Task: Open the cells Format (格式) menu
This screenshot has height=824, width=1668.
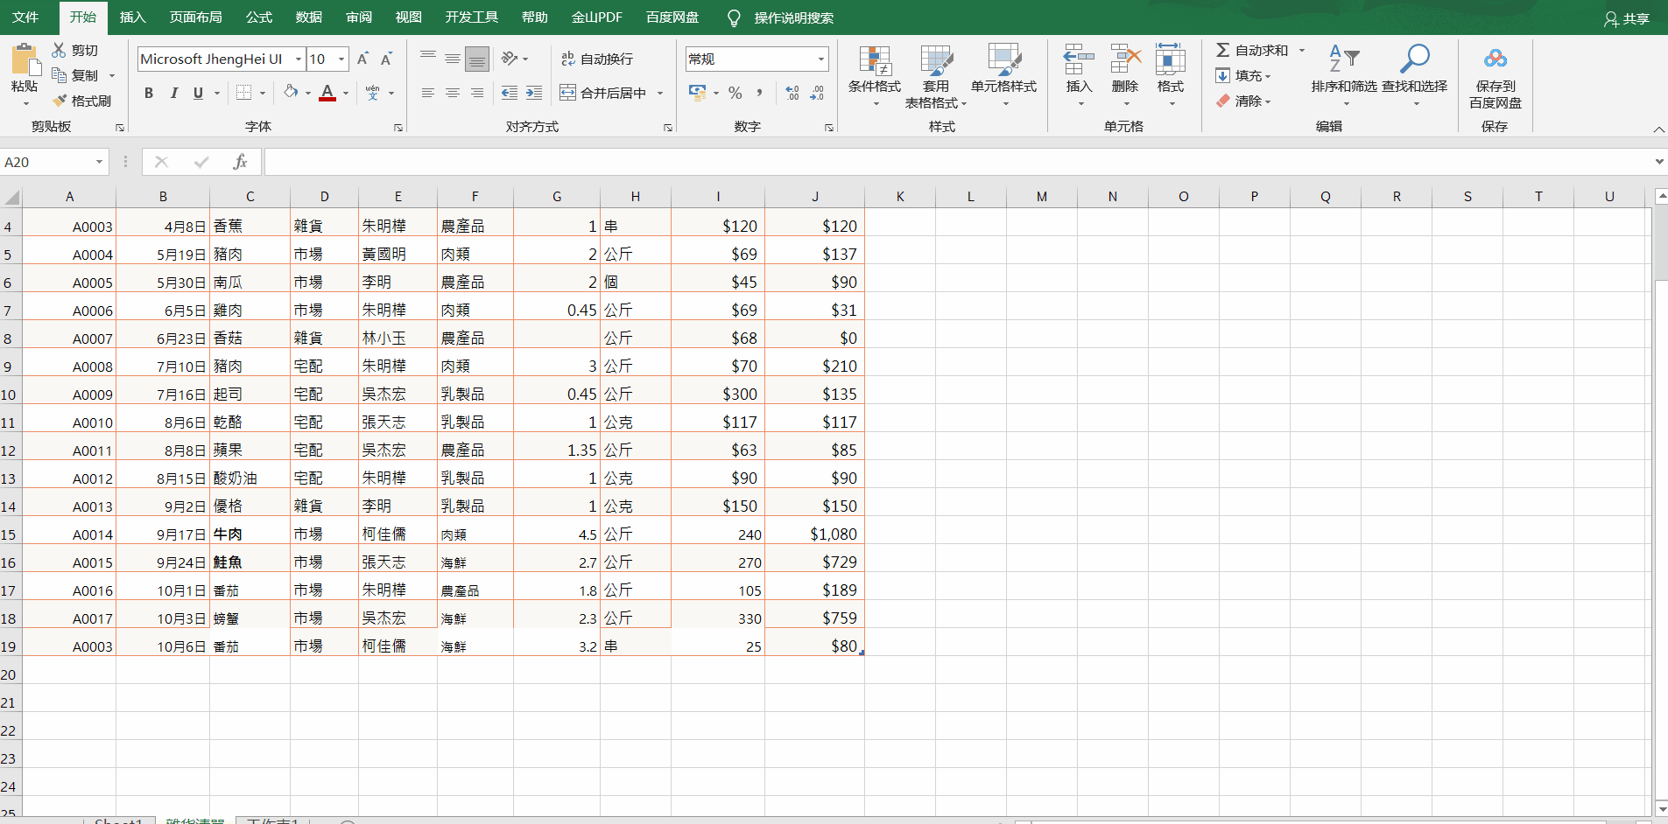Action: tap(1171, 76)
